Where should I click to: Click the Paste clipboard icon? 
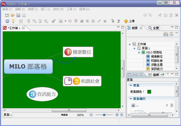(171, 15)
